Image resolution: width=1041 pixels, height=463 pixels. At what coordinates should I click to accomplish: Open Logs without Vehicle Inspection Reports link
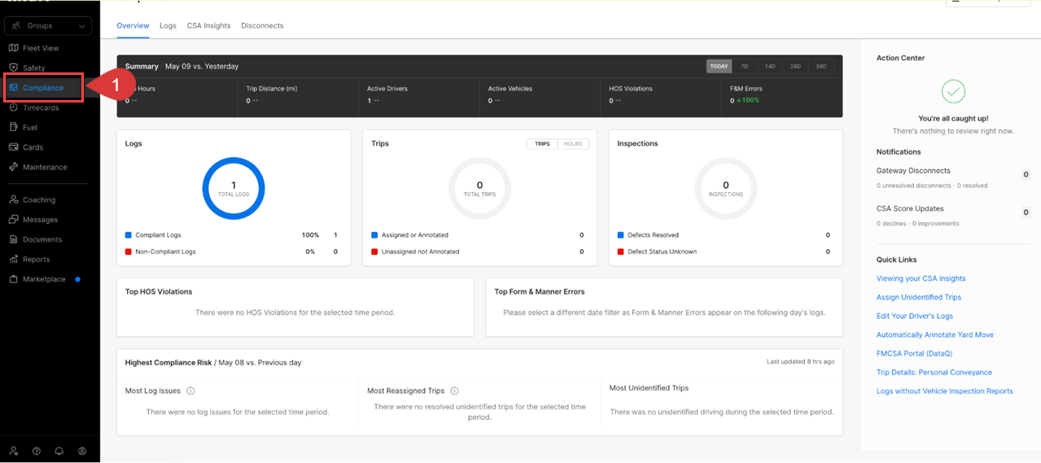pos(945,391)
